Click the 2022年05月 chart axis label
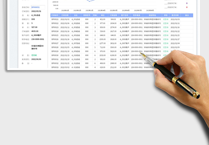This screenshot has width=209, height=145. pos(114,10)
